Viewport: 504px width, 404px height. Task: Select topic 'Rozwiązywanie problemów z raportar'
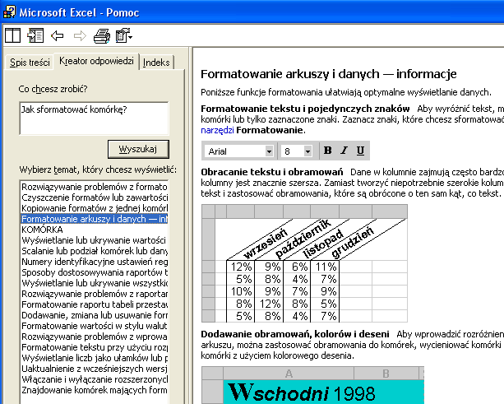point(95,294)
